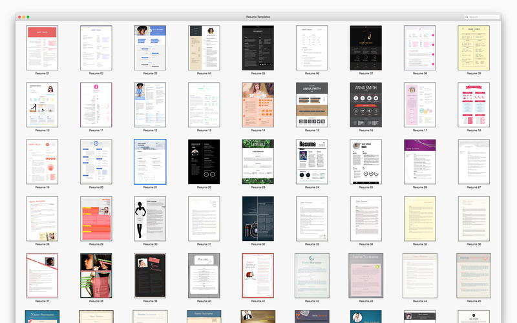Choose the green leaves Resume 23 template

tap(258, 162)
